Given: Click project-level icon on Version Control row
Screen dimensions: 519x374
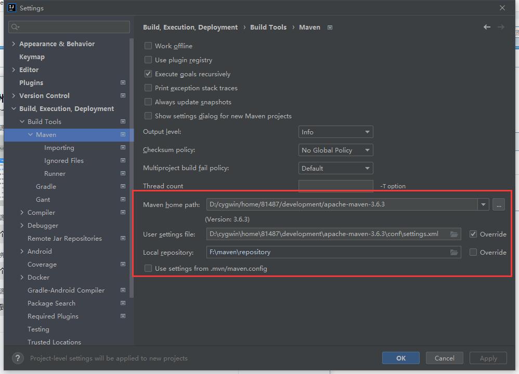Looking at the screenshot, I should click(x=123, y=95).
